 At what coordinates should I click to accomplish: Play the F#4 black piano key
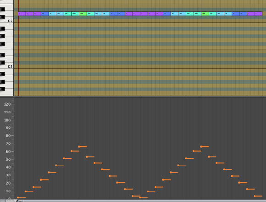point(2,43)
